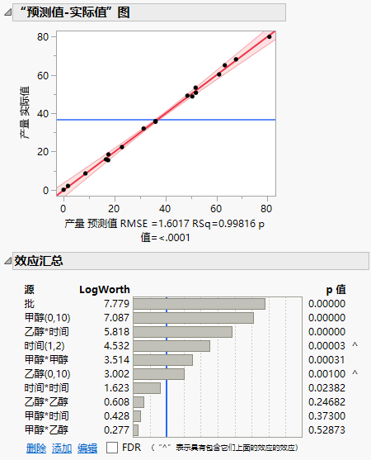Click LogWorth value 7.087
371x460 pixels.
click(x=116, y=318)
